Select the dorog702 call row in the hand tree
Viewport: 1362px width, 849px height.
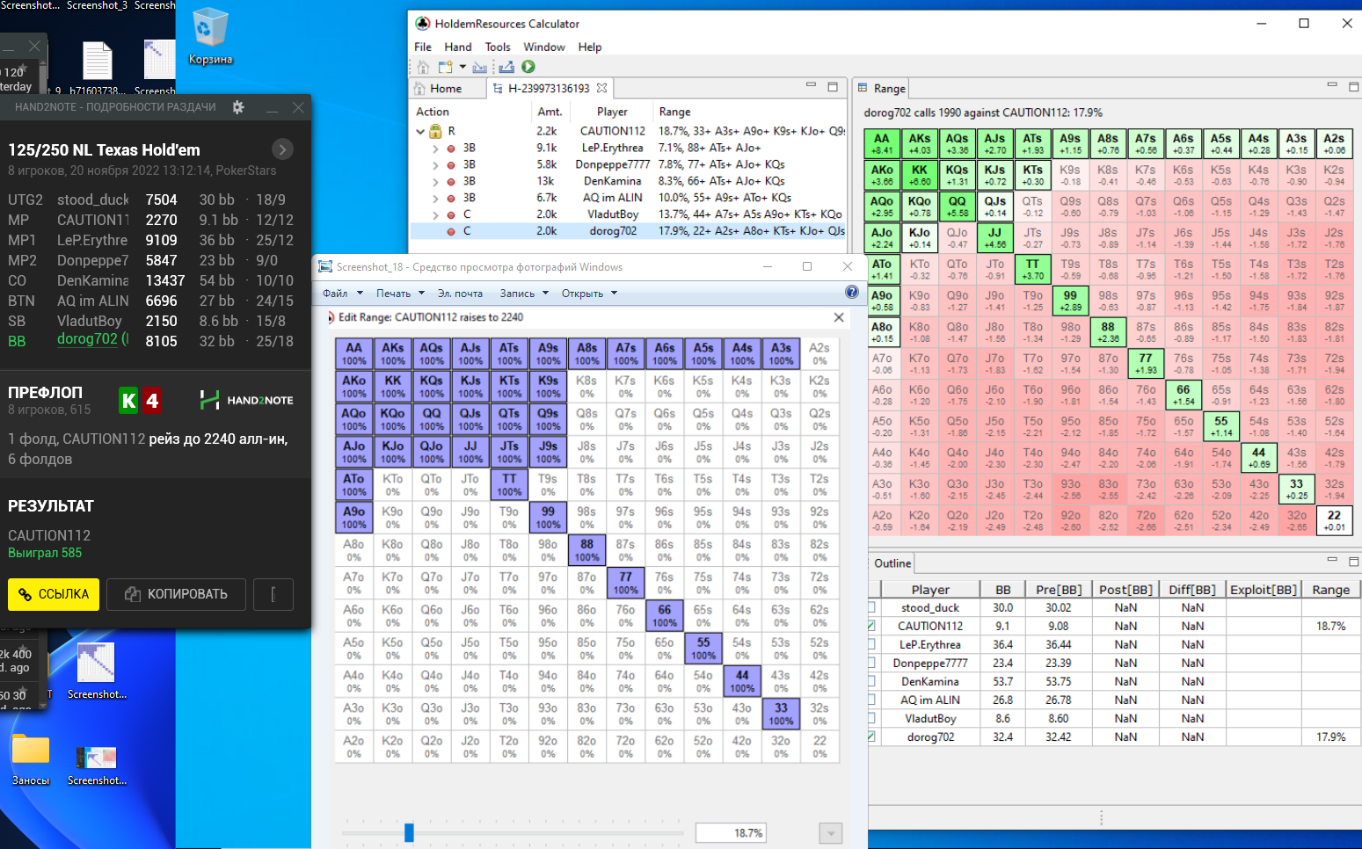(630, 231)
